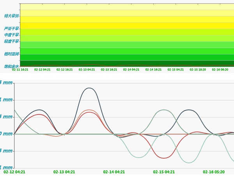This screenshot has width=234, height=176.
Task: Click 02-13 04:21 on the lower chart axis
Action: [64, 172]
